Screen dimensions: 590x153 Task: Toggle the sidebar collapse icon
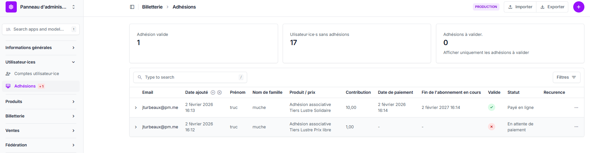pyautogui.click(x=132, y=7)
